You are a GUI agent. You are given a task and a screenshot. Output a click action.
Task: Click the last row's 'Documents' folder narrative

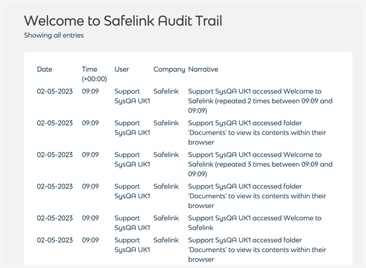click(x=257, y=249)
